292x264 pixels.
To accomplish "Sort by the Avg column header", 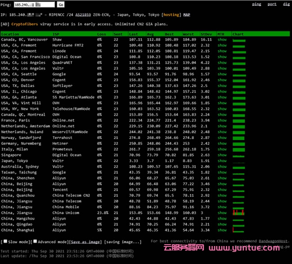I will point(150,34).
